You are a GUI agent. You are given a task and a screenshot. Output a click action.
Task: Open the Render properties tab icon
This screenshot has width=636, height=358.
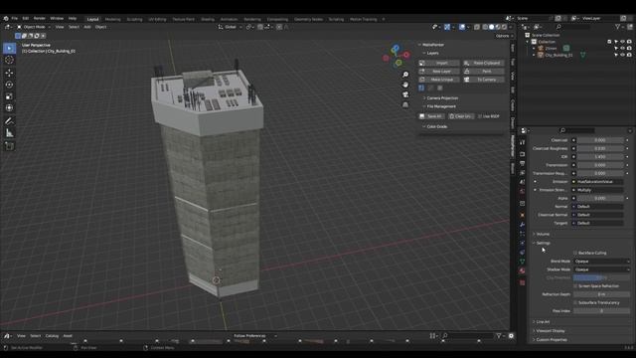pyautogui.click(x=523, y=154)
